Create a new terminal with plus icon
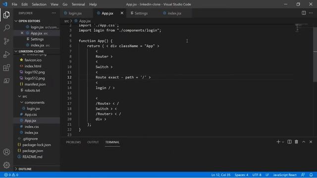 pos(278,142)
